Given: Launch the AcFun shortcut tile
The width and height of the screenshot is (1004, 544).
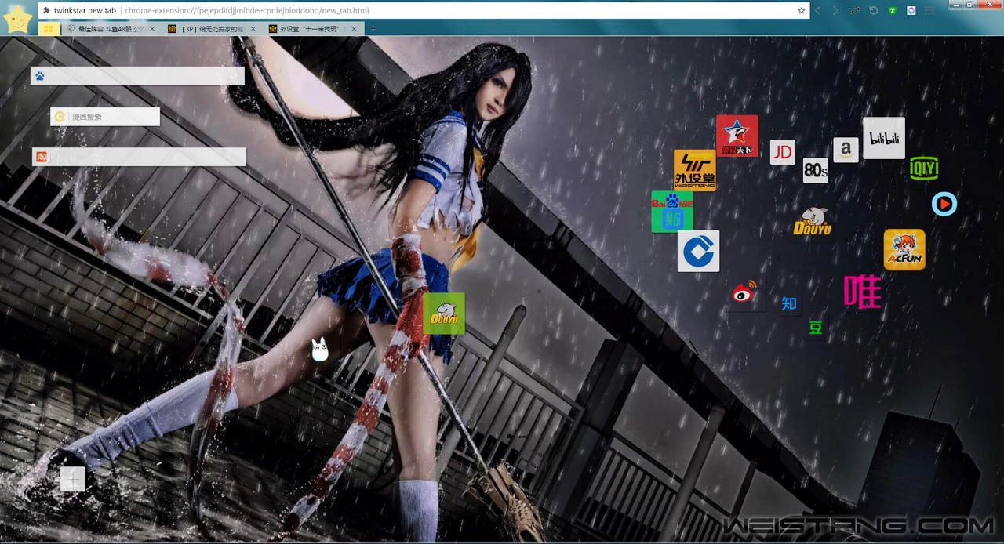Looking at the screenshot, I should (904, 250).
